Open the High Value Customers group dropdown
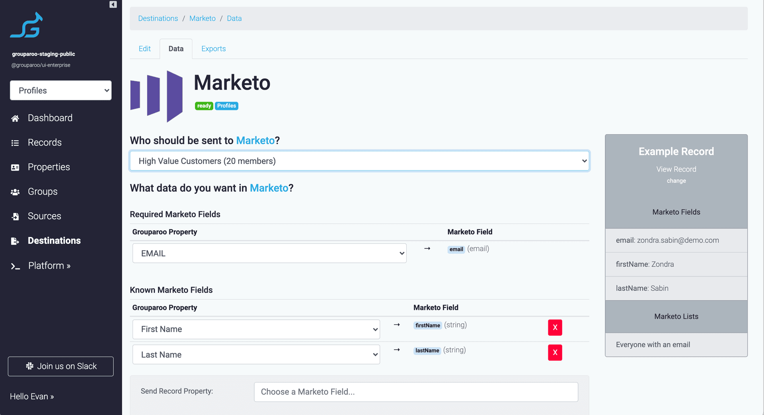Screen dimensions: 764x415 tap(359, 161)
